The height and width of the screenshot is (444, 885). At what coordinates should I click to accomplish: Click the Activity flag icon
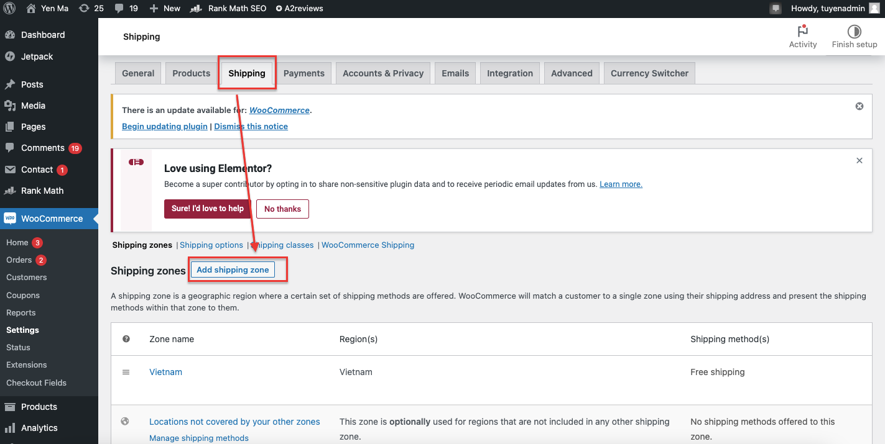[x=802, y=32]
